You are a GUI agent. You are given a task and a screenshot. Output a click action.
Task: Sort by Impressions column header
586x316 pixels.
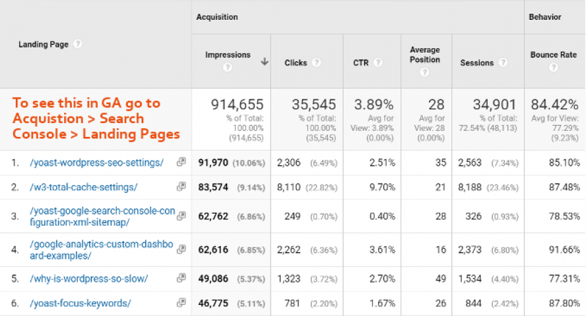pos(228,55)
